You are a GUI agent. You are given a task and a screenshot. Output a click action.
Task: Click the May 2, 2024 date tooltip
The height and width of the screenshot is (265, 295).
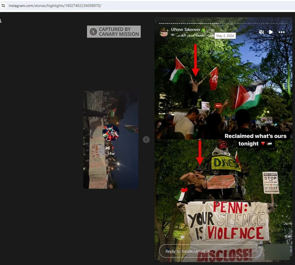point(225,36)
